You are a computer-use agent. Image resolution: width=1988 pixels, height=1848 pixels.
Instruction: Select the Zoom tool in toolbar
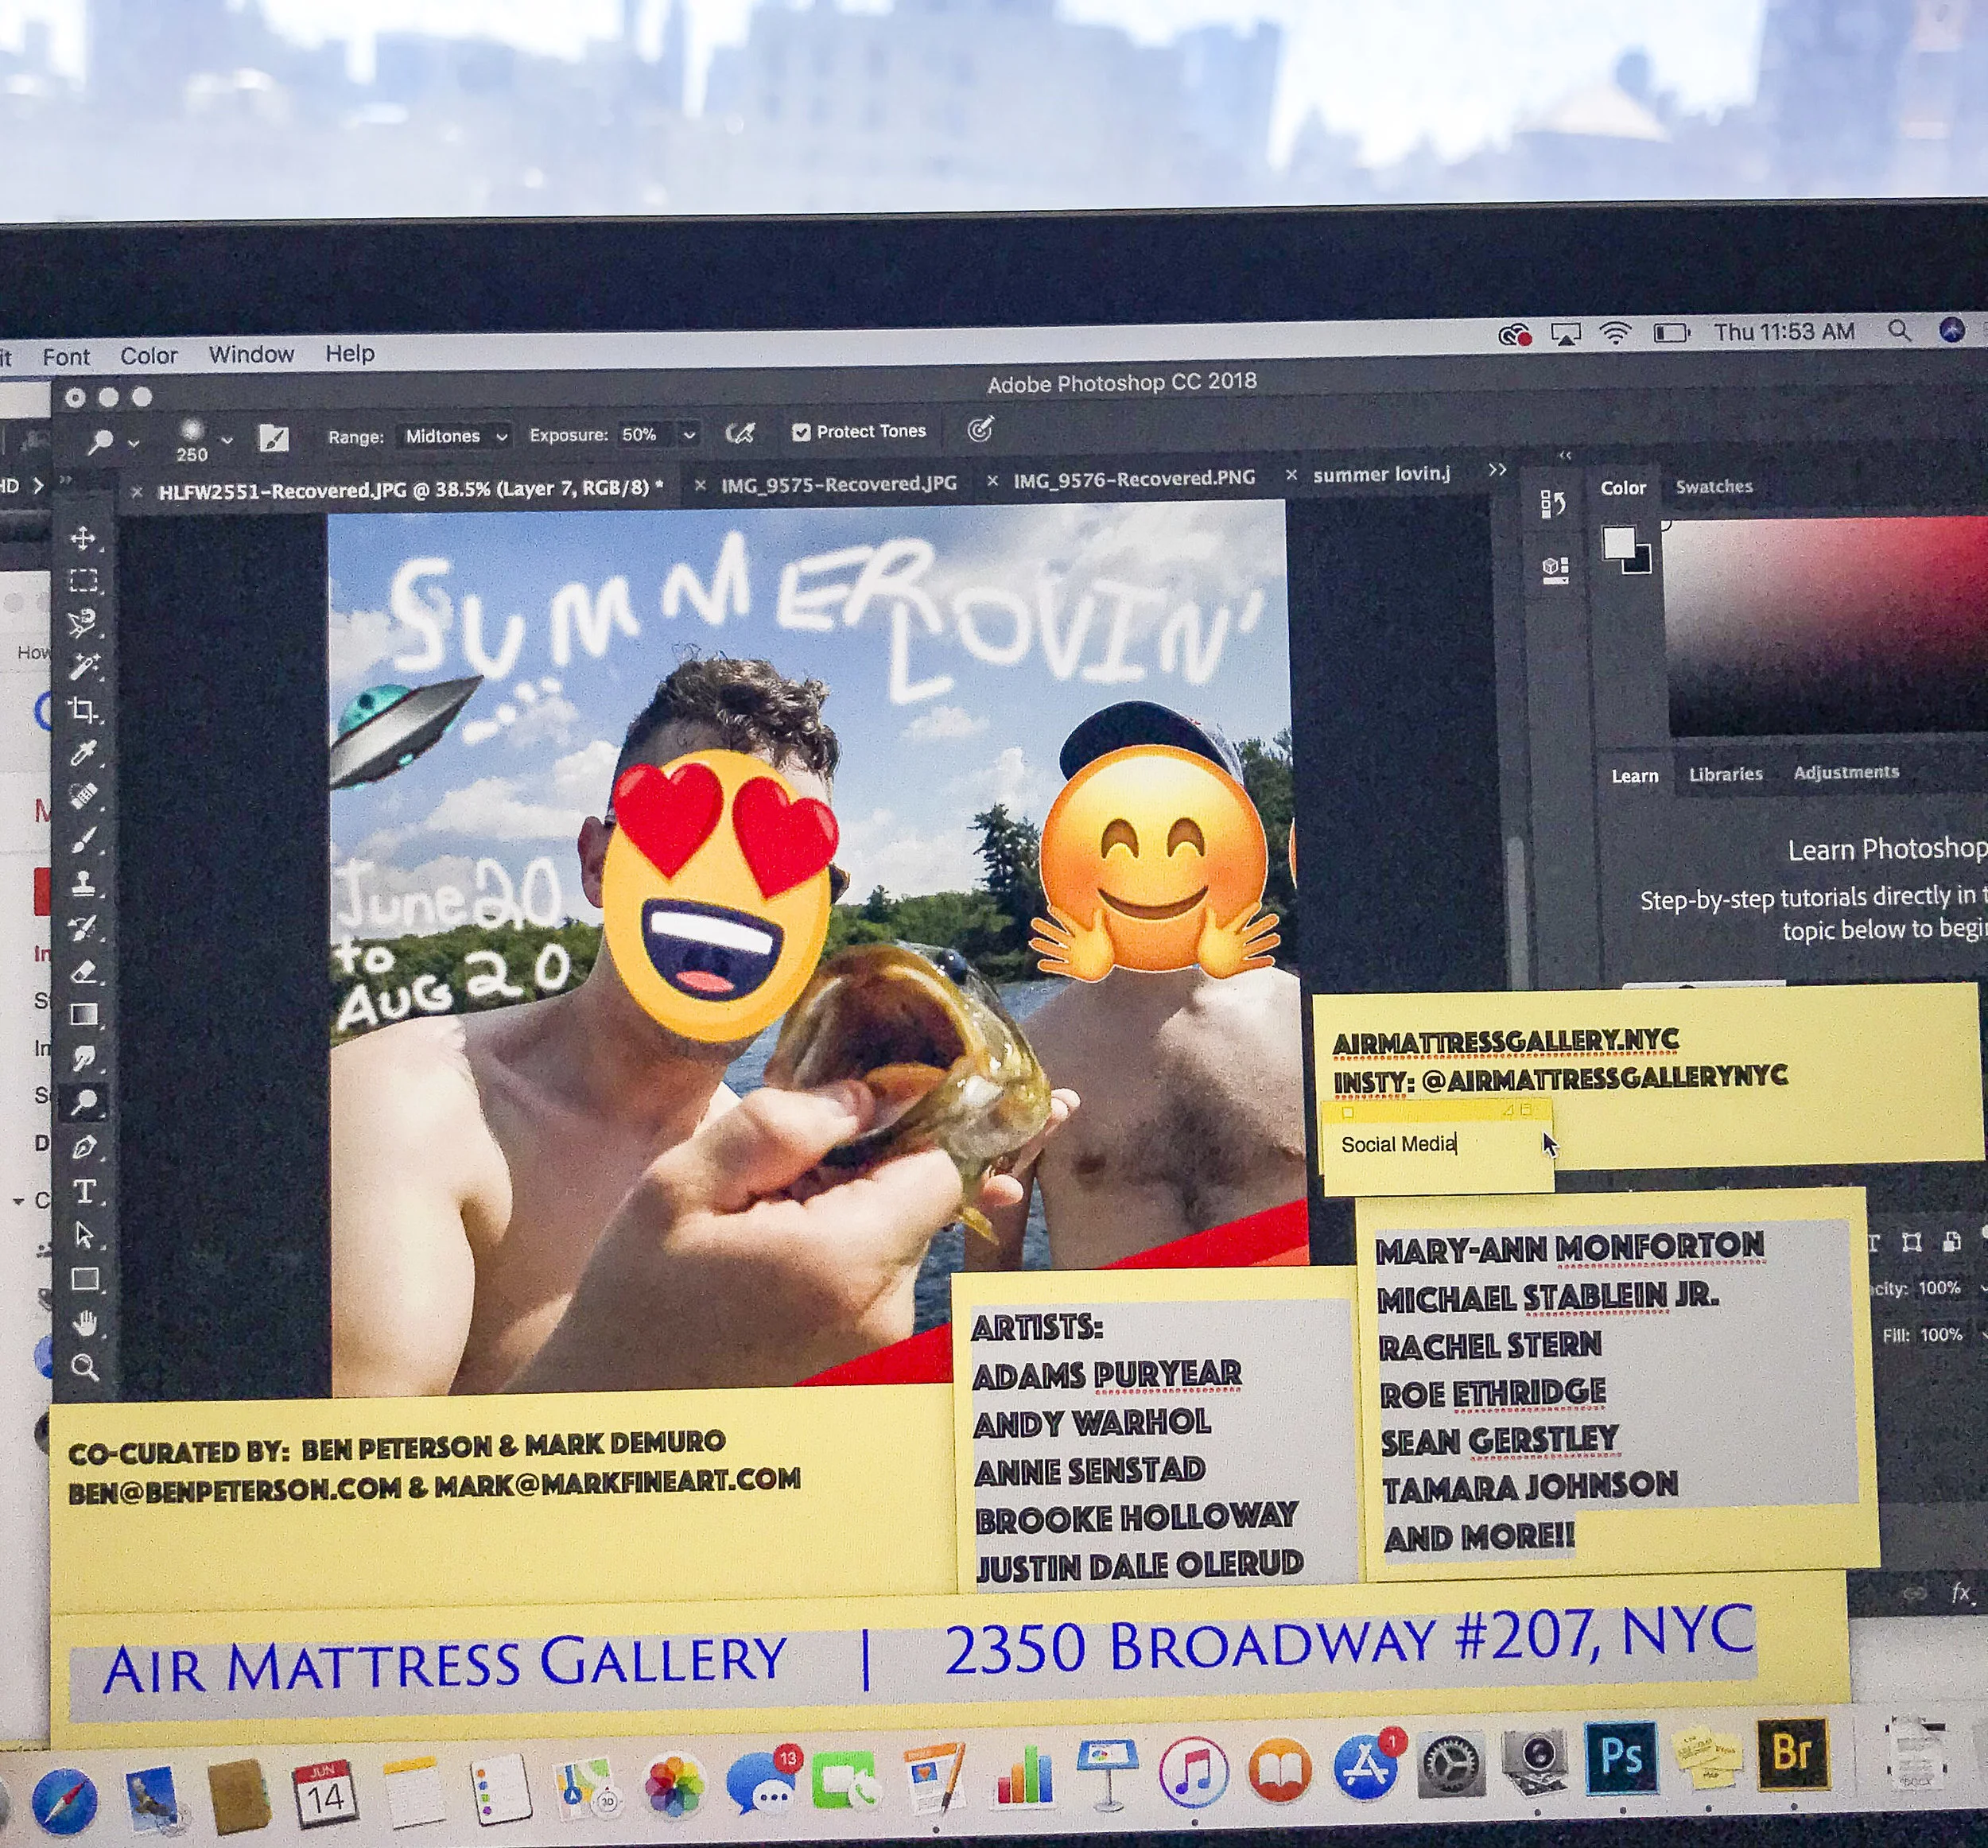(x=85, y=1368)
